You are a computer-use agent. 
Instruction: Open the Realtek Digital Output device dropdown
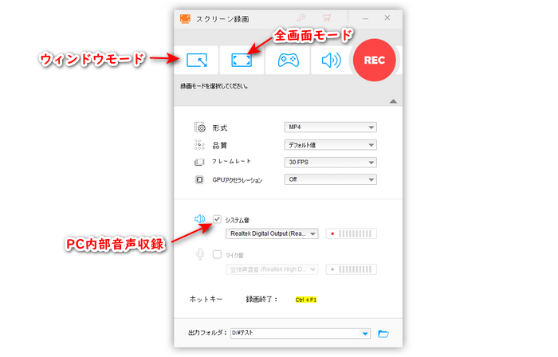pos(272,233)
